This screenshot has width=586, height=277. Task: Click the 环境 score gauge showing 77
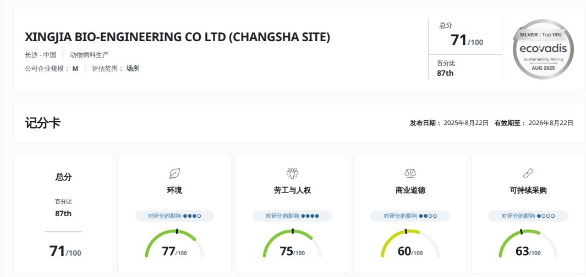click(x=174, y=244)
